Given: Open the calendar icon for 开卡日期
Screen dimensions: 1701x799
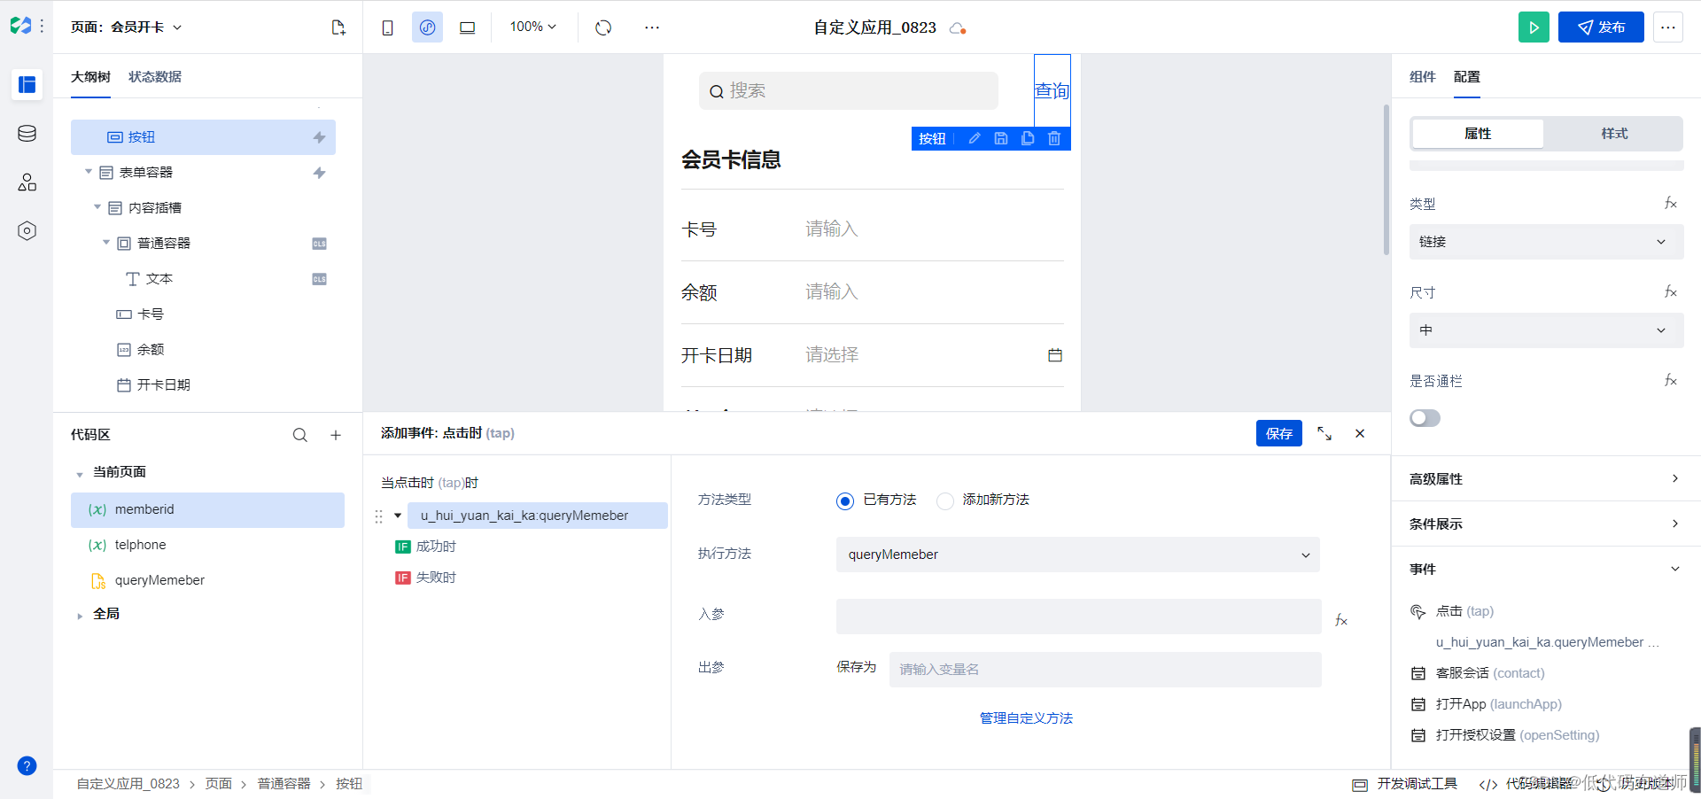Looking at the screenshot, I should click(1055, 355).
